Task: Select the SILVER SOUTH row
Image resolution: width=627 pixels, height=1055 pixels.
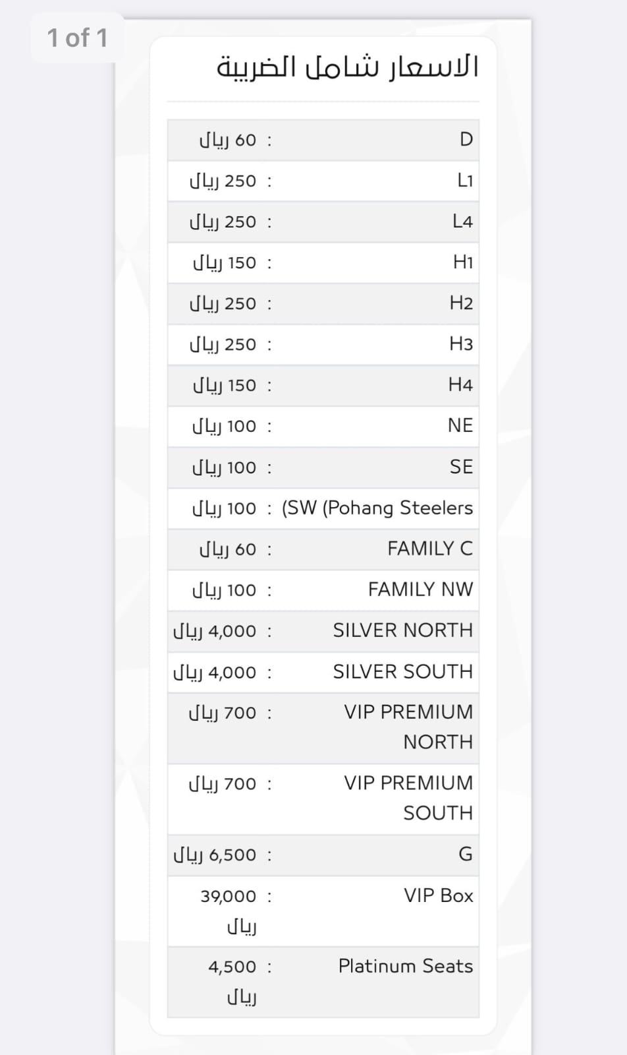Action: click(x=323, y=672)
